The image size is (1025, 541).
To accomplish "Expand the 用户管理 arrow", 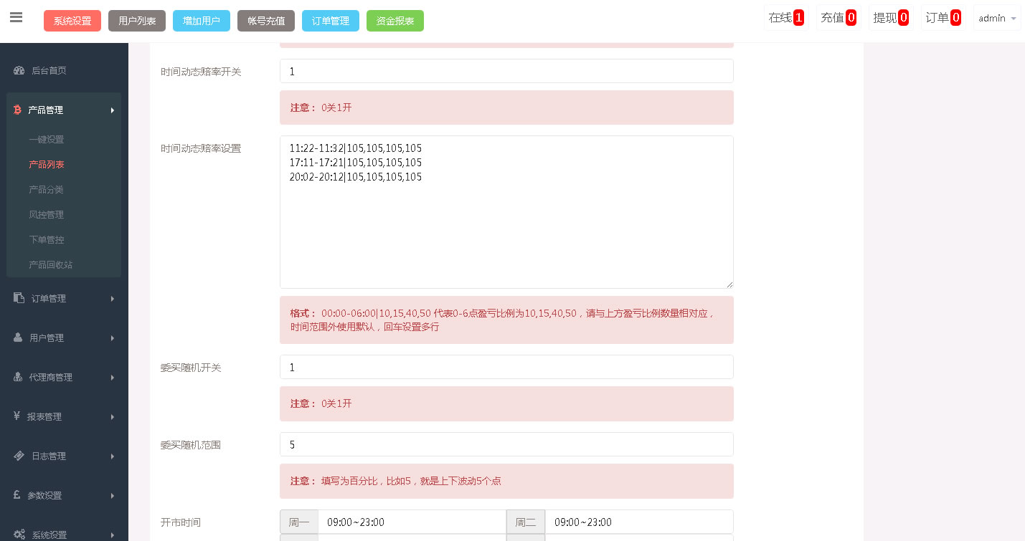I will (x=113, y=338).
